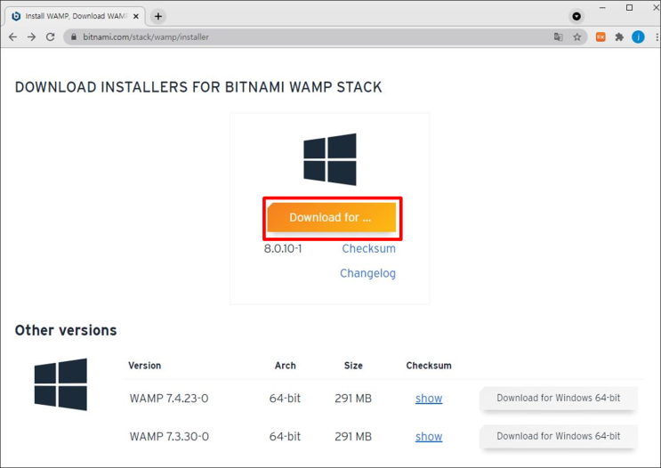Image resolution: width=661 pixels, height=468 pixels.
Task: Click the Other versions heading
Action: [x=66, y=330]
